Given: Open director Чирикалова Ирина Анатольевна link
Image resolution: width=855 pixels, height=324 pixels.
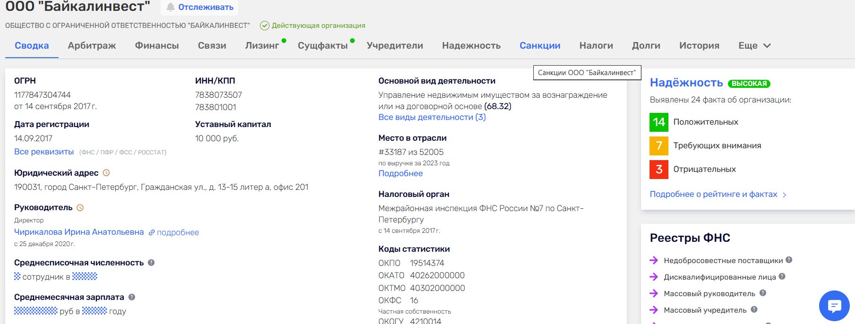Looking at the screenshot, I should (79, 232).
